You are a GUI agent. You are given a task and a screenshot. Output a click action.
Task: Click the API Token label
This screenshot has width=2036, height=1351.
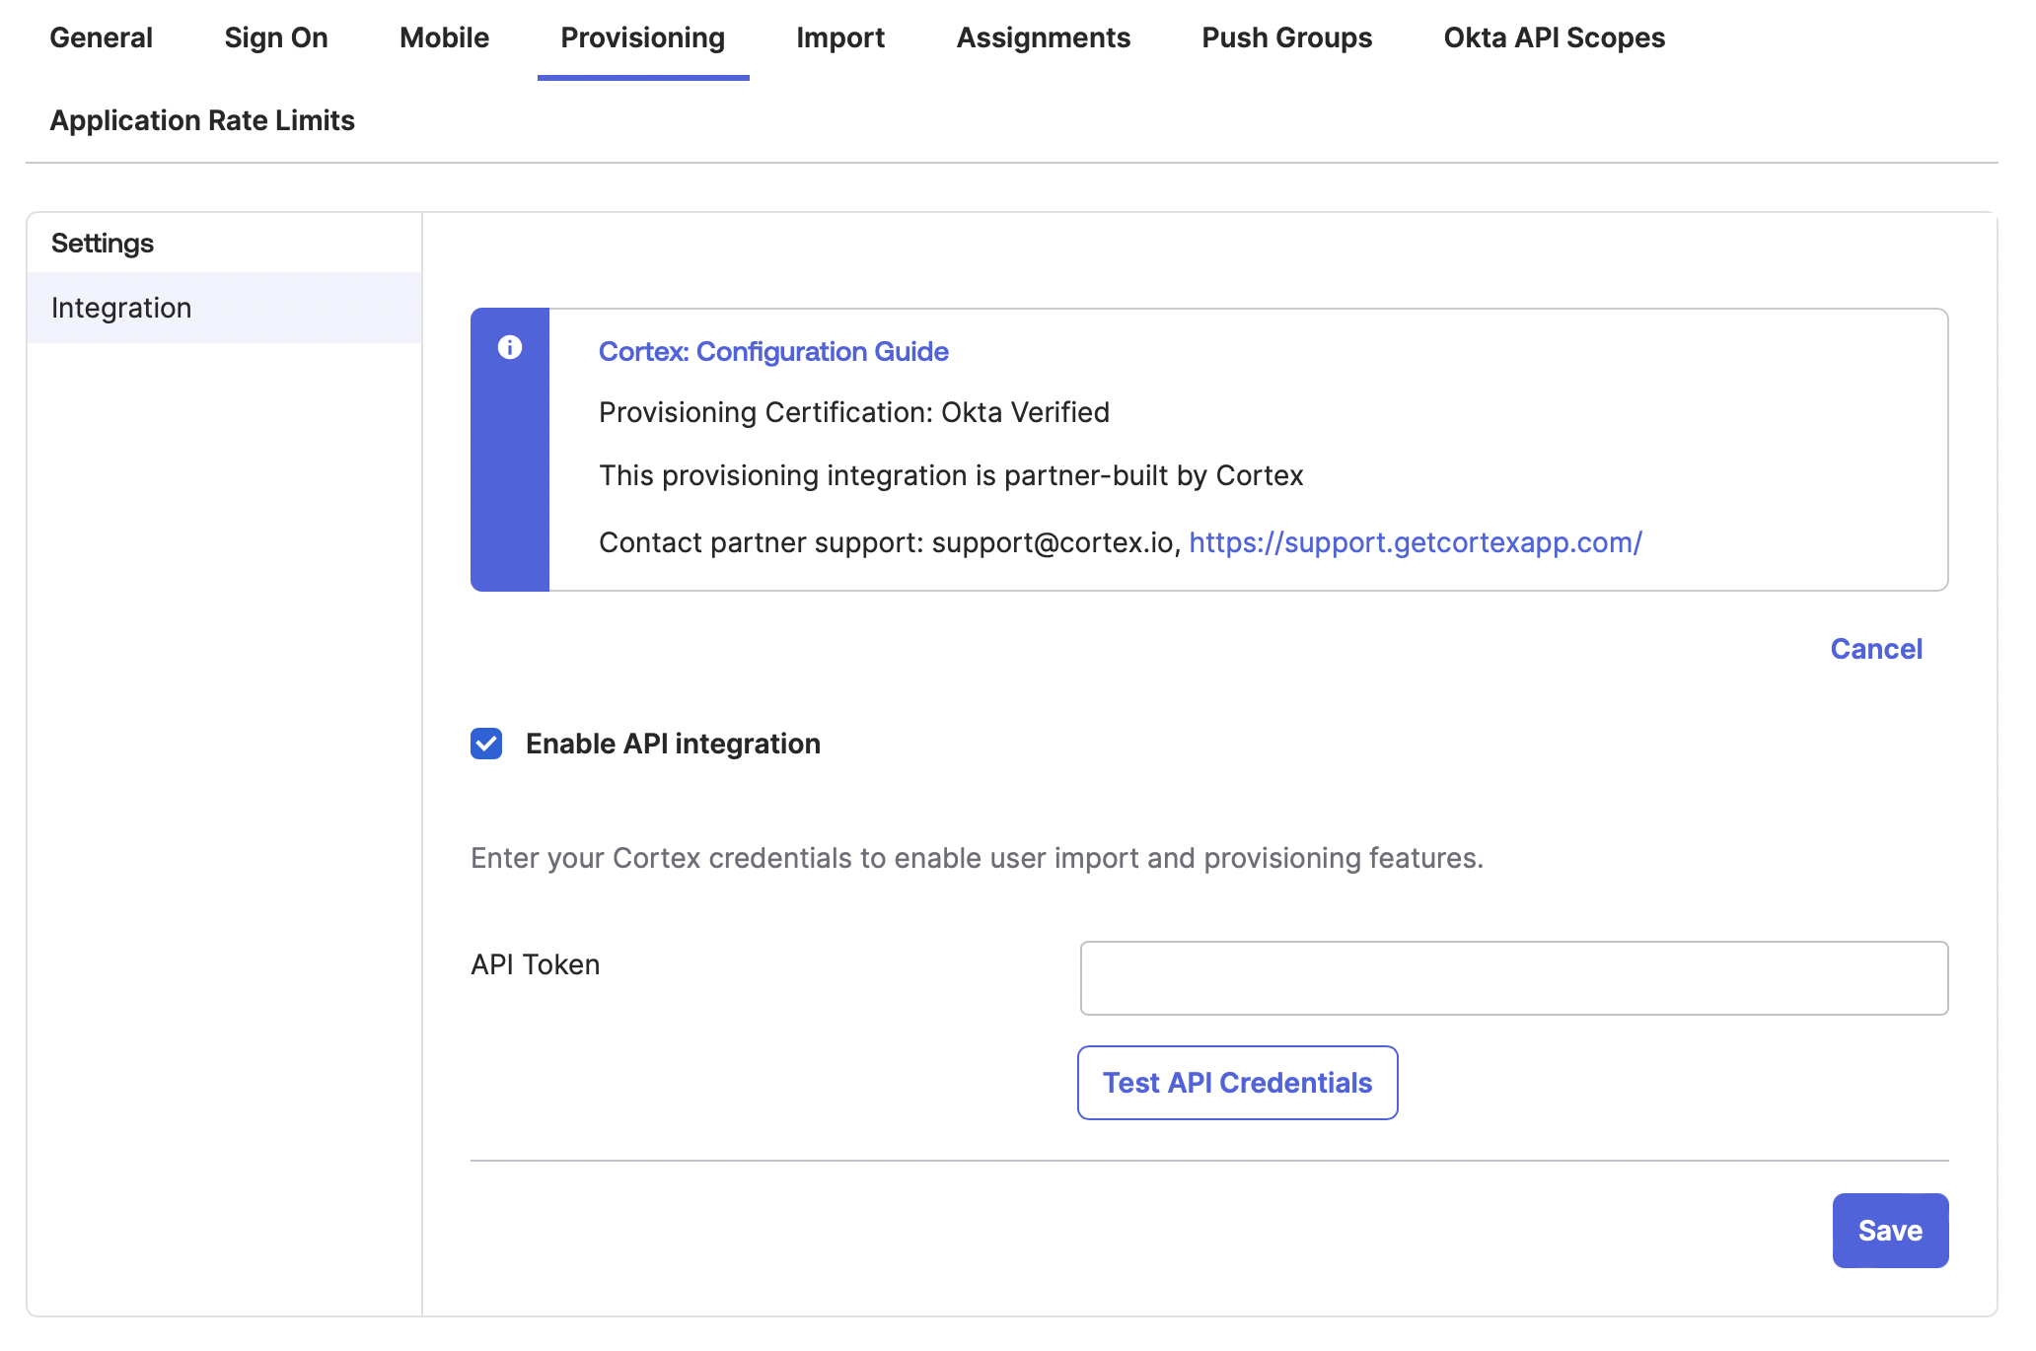[536, 964]
